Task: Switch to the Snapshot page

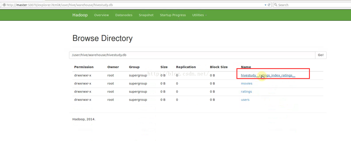Action: (146, 15)
